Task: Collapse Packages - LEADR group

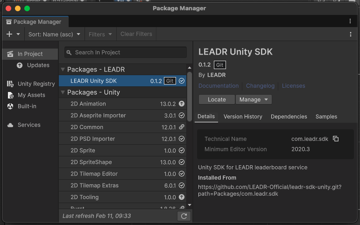Action: click(63, 70)
